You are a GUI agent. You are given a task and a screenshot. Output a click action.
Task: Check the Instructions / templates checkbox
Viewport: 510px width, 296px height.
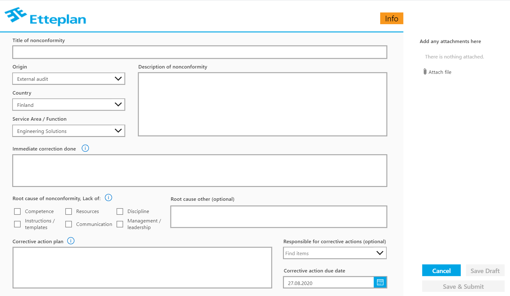coord(17,224)
